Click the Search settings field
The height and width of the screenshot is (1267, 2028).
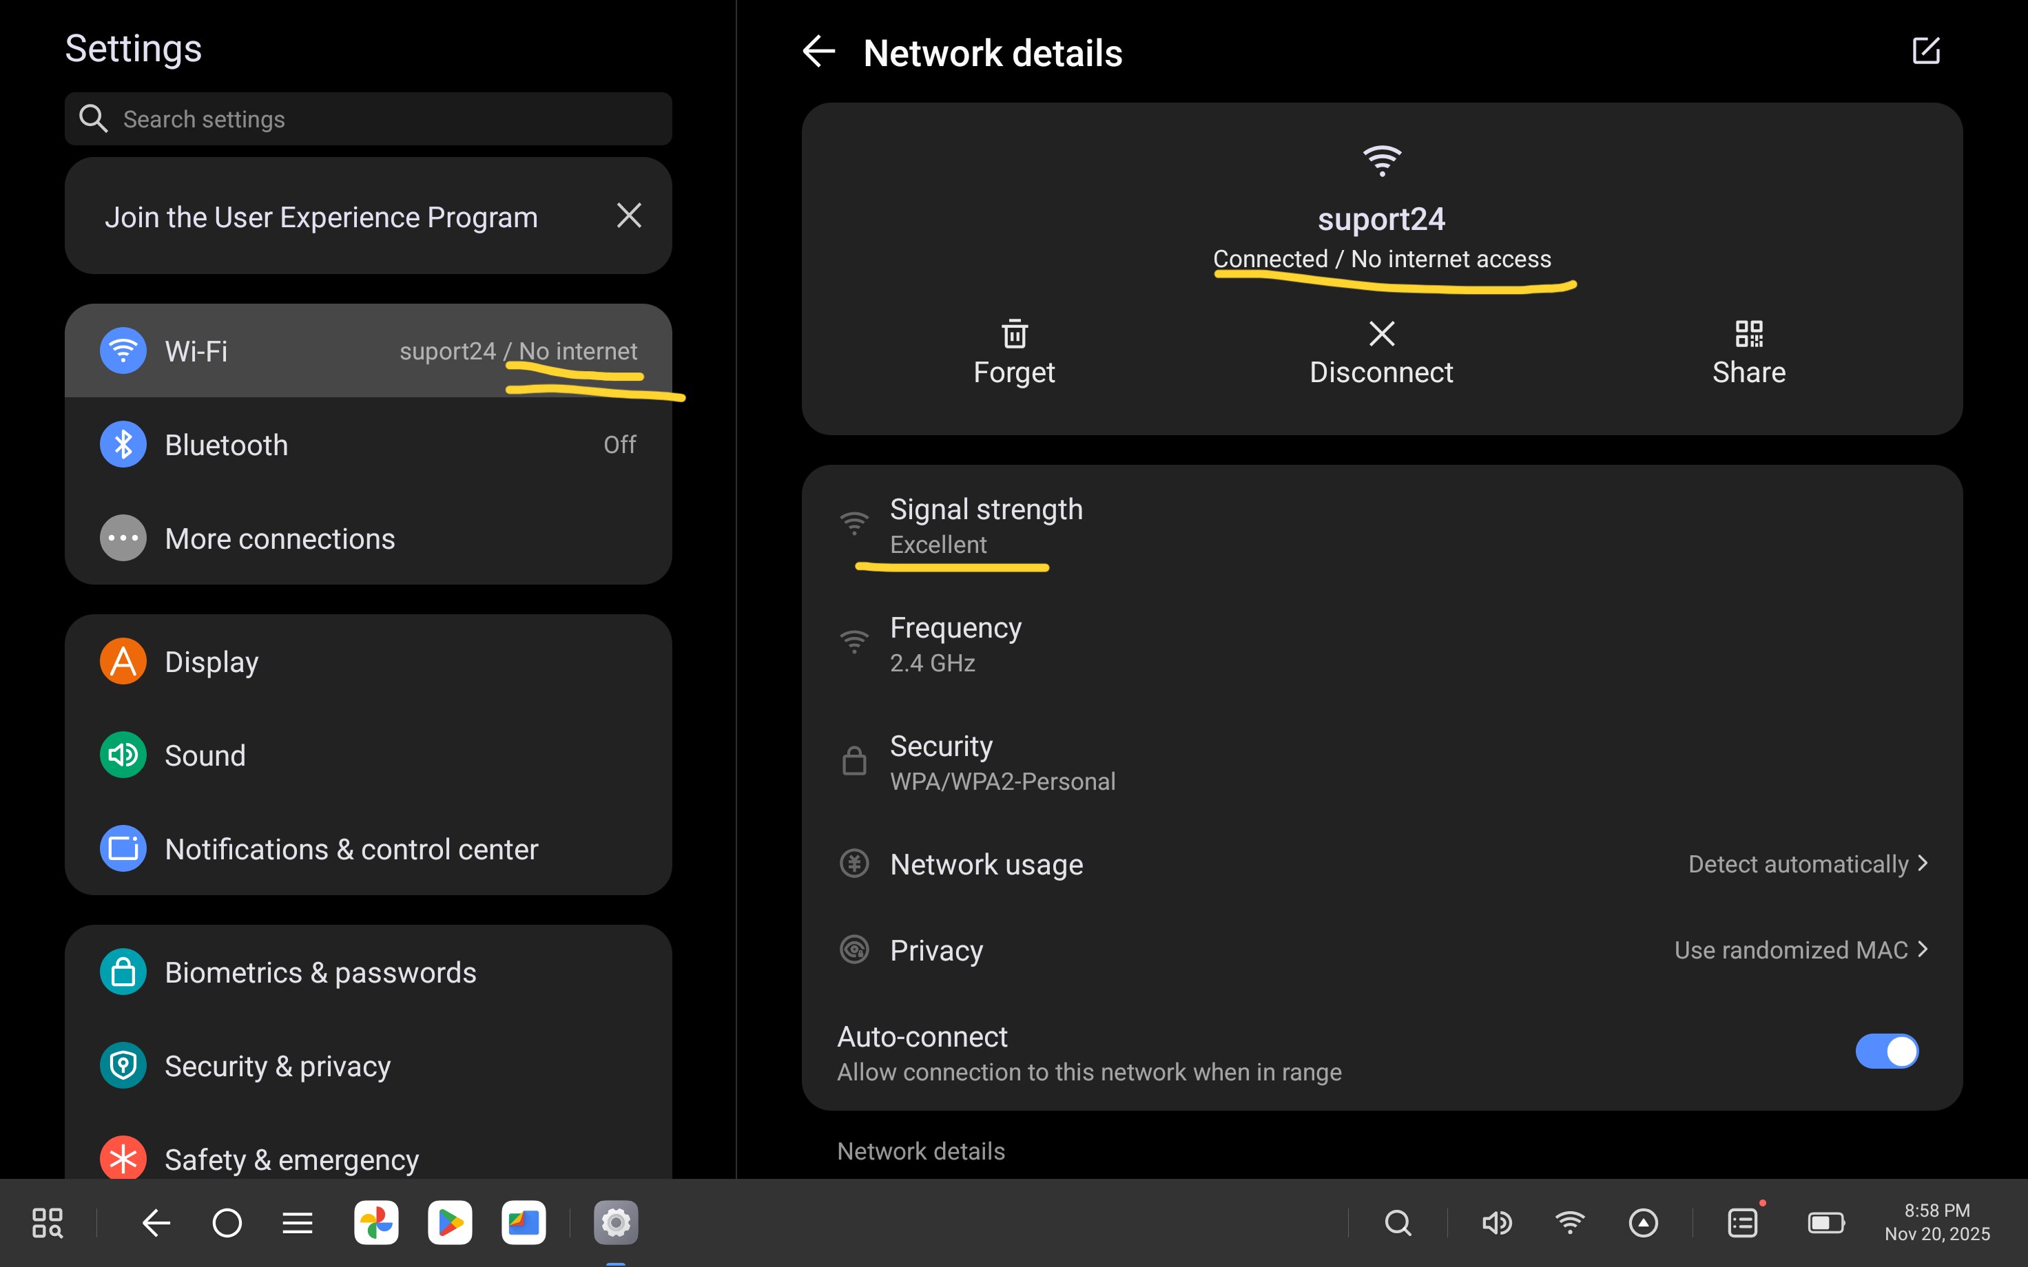tap(368, 119)
